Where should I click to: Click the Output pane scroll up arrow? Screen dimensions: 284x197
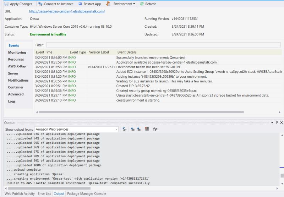[x=282, y=135]
